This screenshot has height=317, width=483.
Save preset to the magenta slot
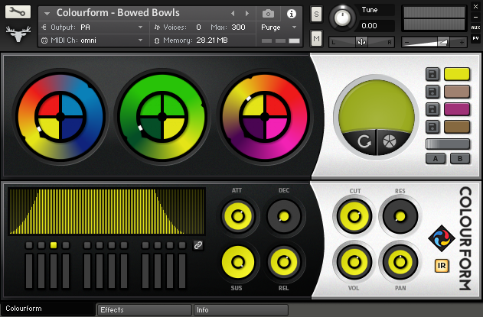click(x=432, y=109)
